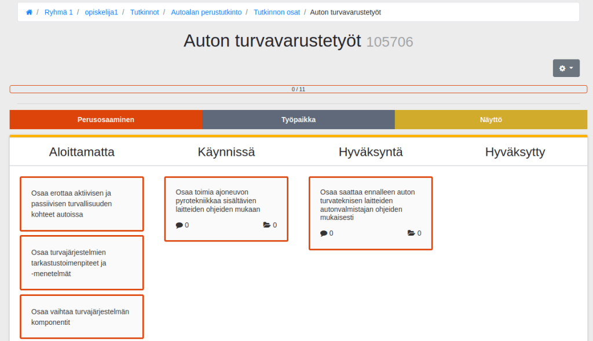Switch to the Työpaikka tab
The width and height of the screenshot is (593, 341).
click(298, 119)
